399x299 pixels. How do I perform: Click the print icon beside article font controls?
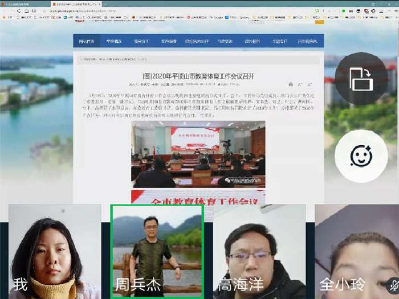(x=291, y=84)
